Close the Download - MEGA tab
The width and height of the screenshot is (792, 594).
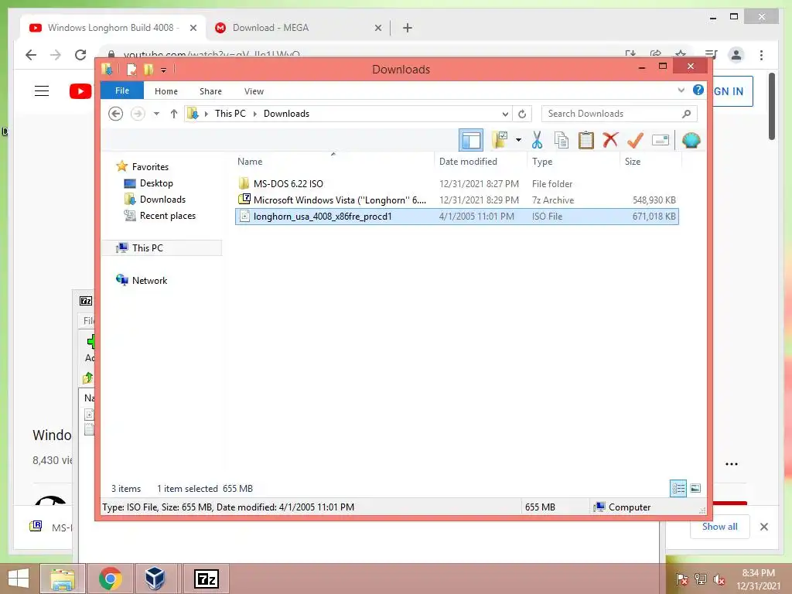[377, 28]
